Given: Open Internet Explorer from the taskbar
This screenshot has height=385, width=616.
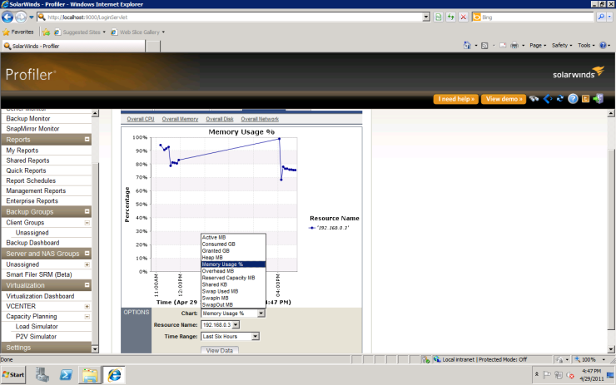Looking at the screenshot, I should coord(114,375).
